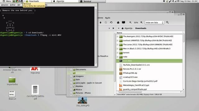Click the file list horizontal scrollbar
199x111 pixels.
tap(130, 92)
